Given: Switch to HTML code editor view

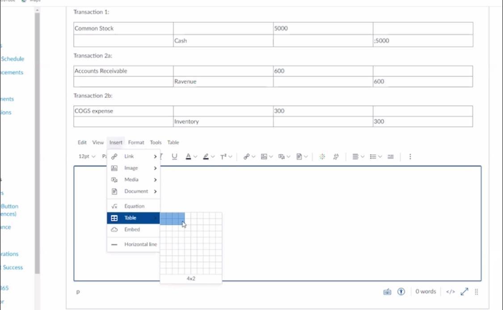Looking at the screenshot, I should pyautogui.click(x=450, y=291).
